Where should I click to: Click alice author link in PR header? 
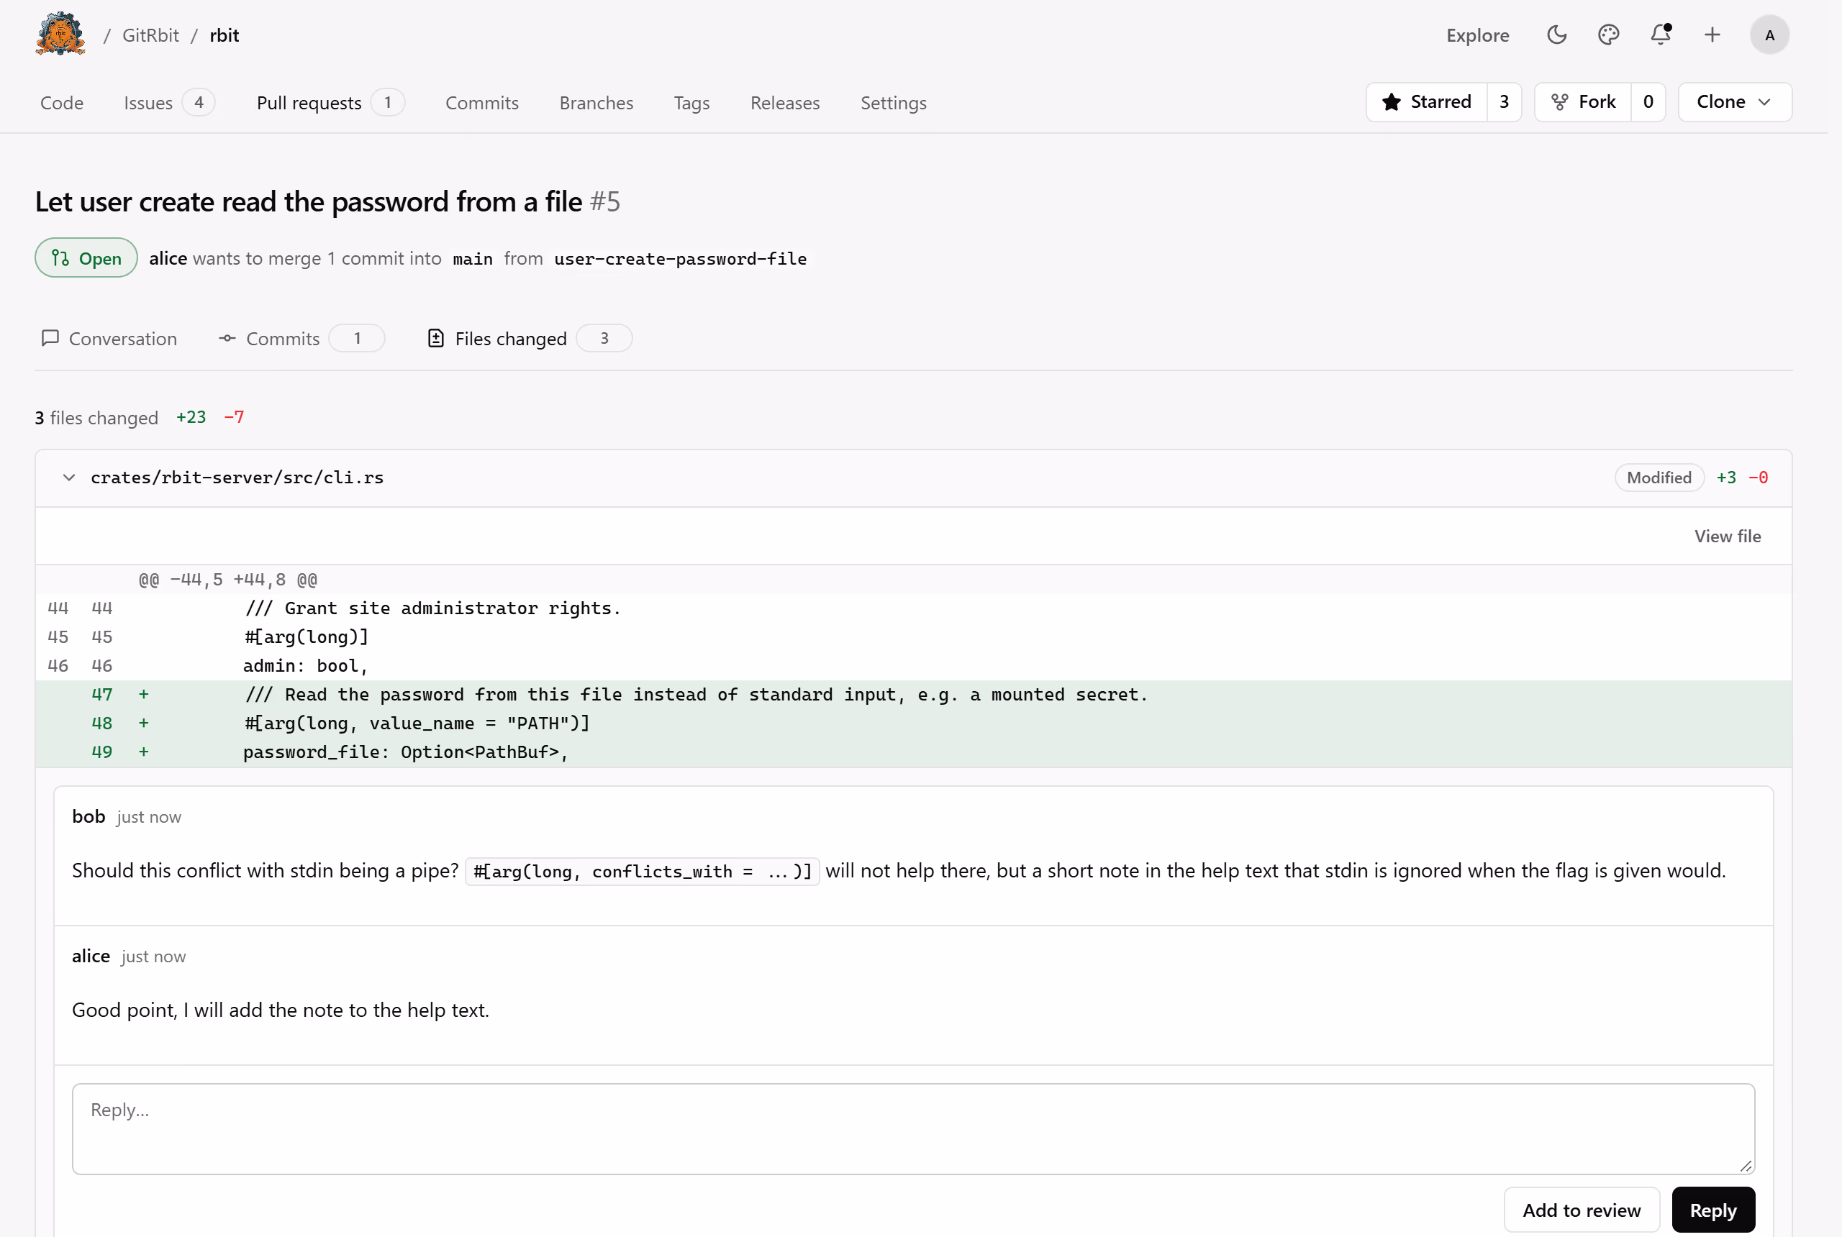168,258
